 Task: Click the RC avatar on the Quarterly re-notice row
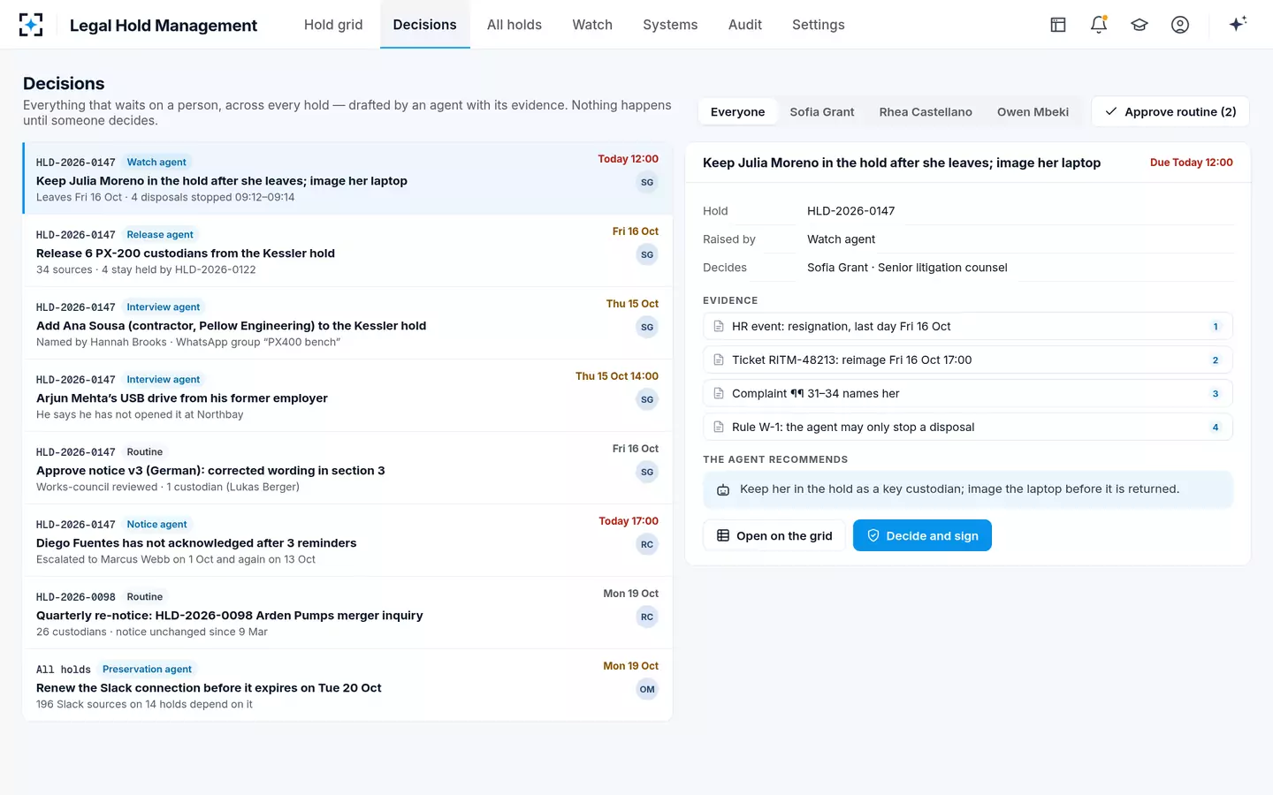[x=647, y=617]
